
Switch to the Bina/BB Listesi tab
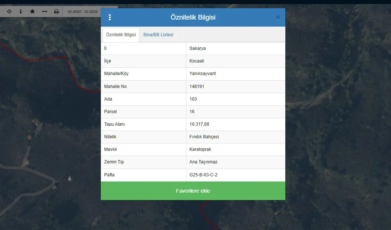point(158,35)
